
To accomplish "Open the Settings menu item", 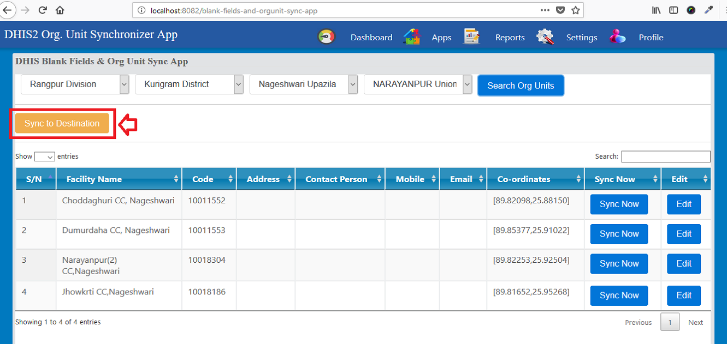I will click(582, 38).
